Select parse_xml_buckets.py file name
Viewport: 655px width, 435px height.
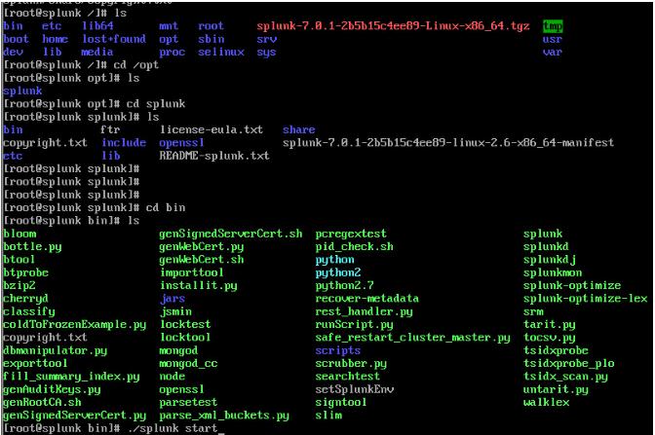click(224, 416)
